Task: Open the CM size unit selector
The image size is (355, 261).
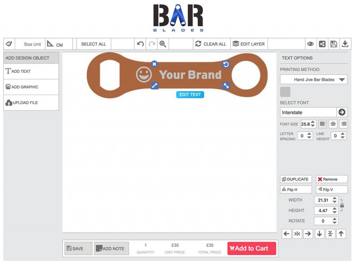Action: tap(59, 44)
